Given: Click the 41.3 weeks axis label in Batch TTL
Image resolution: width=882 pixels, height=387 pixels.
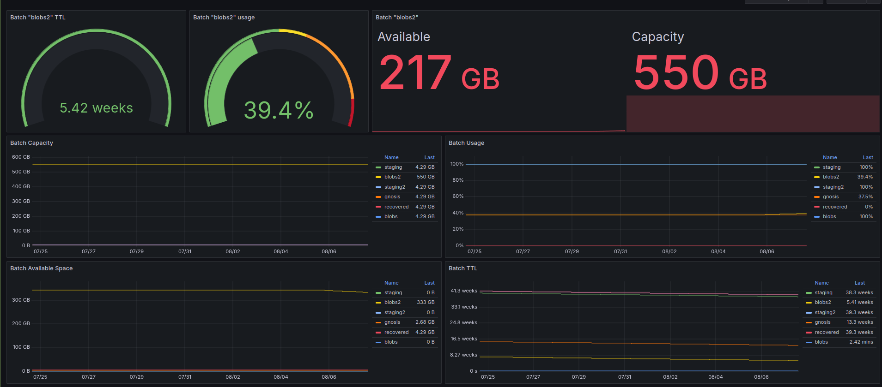Looking at the screenshot, I should 464,291.
